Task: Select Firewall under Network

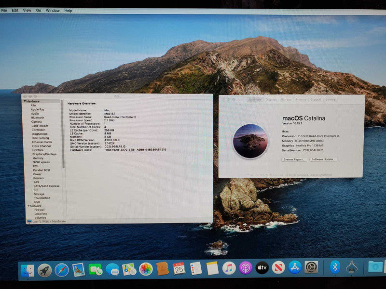Action: (x=40, y=210)
